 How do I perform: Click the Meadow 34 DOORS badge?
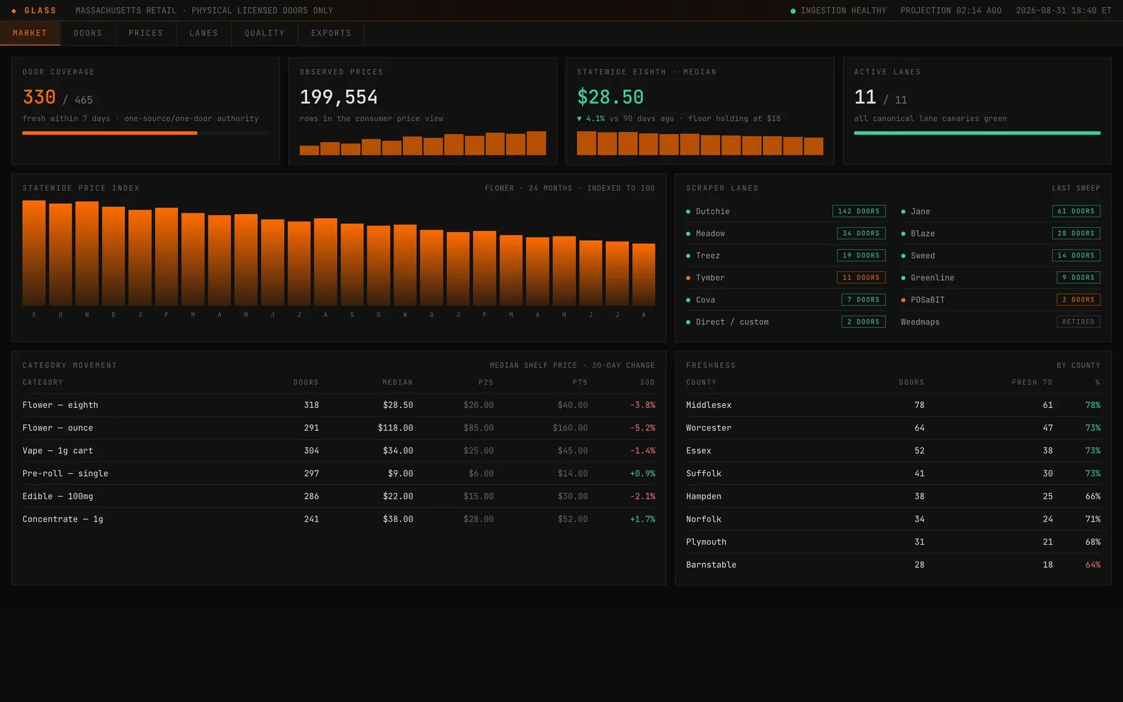coord(861,233)
